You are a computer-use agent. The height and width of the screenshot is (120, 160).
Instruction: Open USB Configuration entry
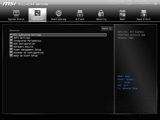click(24, 44)
